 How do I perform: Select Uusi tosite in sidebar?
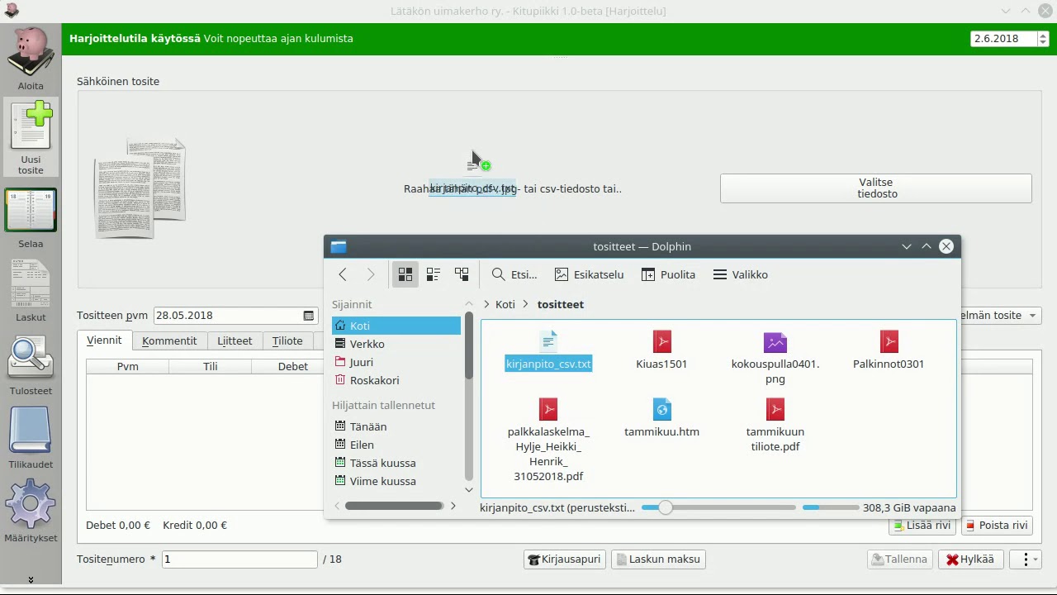[31, 137]
